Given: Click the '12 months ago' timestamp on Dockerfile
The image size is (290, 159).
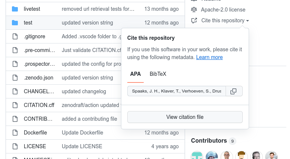Looking at the screenshot, I should click(x=162, y=133).
